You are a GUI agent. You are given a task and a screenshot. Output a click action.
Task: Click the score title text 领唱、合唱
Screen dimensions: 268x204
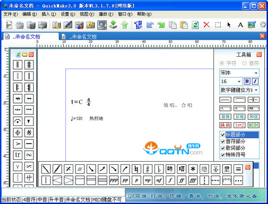point(177,105)
